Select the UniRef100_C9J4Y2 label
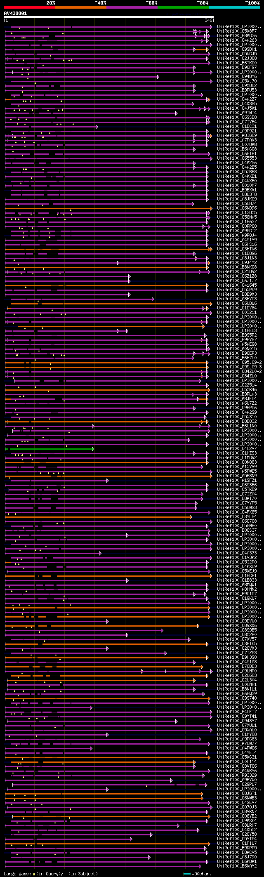 tap(237, 262)
